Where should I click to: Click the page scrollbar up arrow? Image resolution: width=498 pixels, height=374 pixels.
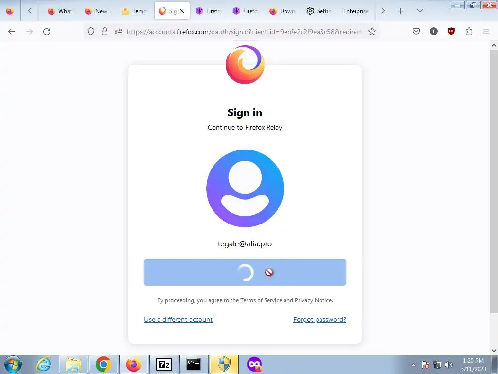494,45
